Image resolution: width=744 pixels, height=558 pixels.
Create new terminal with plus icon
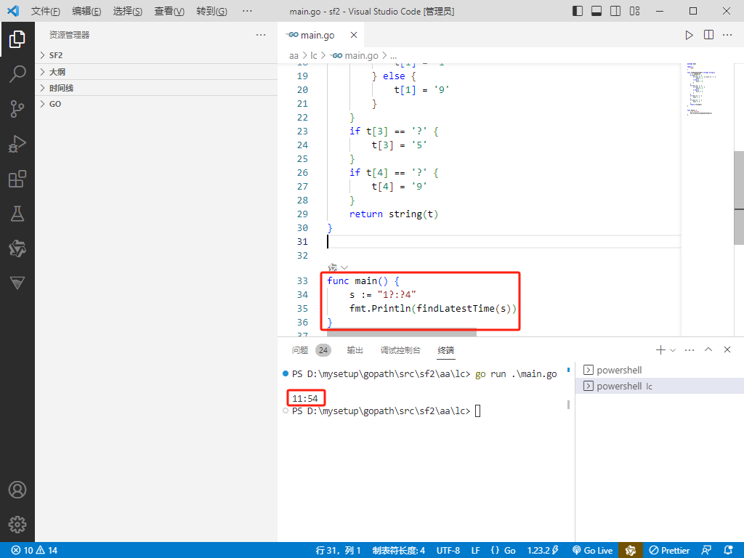pyautogui.click(x=660, y=350)
